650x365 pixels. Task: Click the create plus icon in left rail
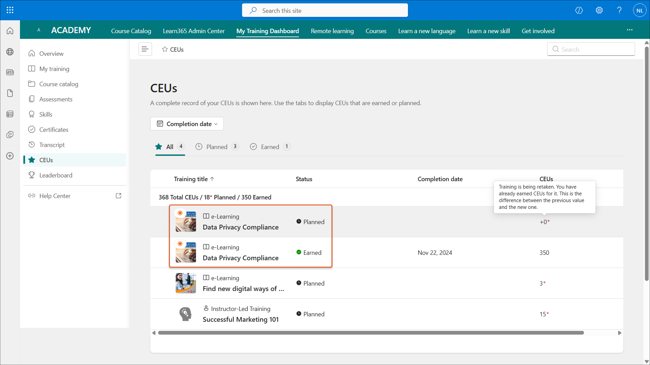pos(10,156)
